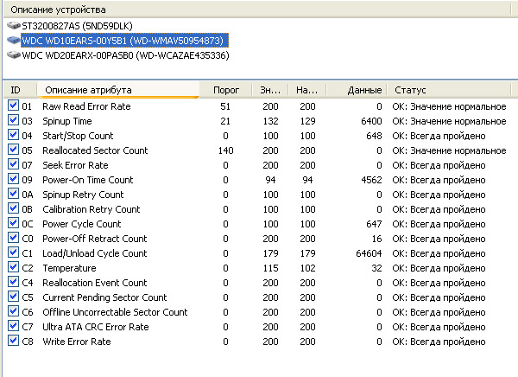The width and height of the screenshot is (518, 377).
Task: Click data value 64604 for Load/Unload
Action: [x=369, y=253]
